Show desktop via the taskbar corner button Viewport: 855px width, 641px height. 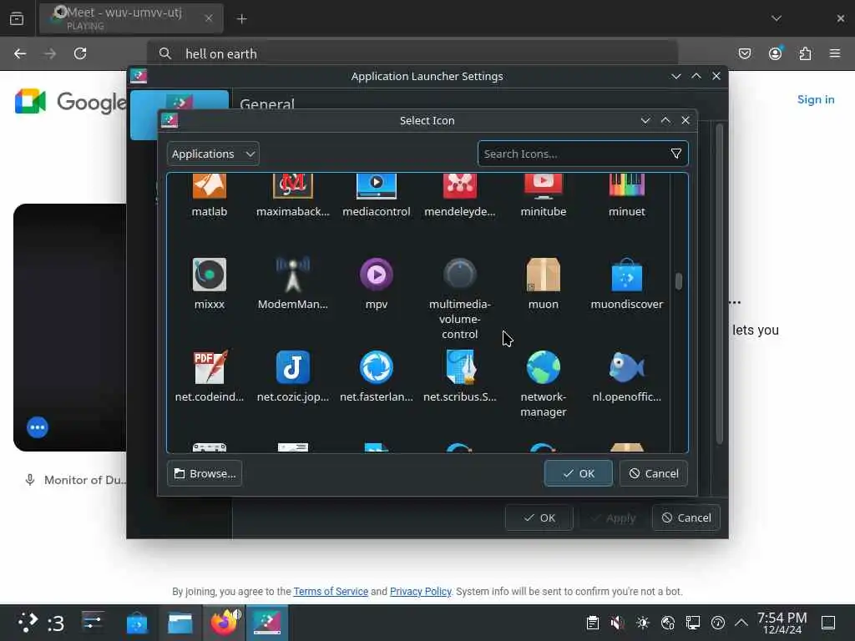coord(828,623)
